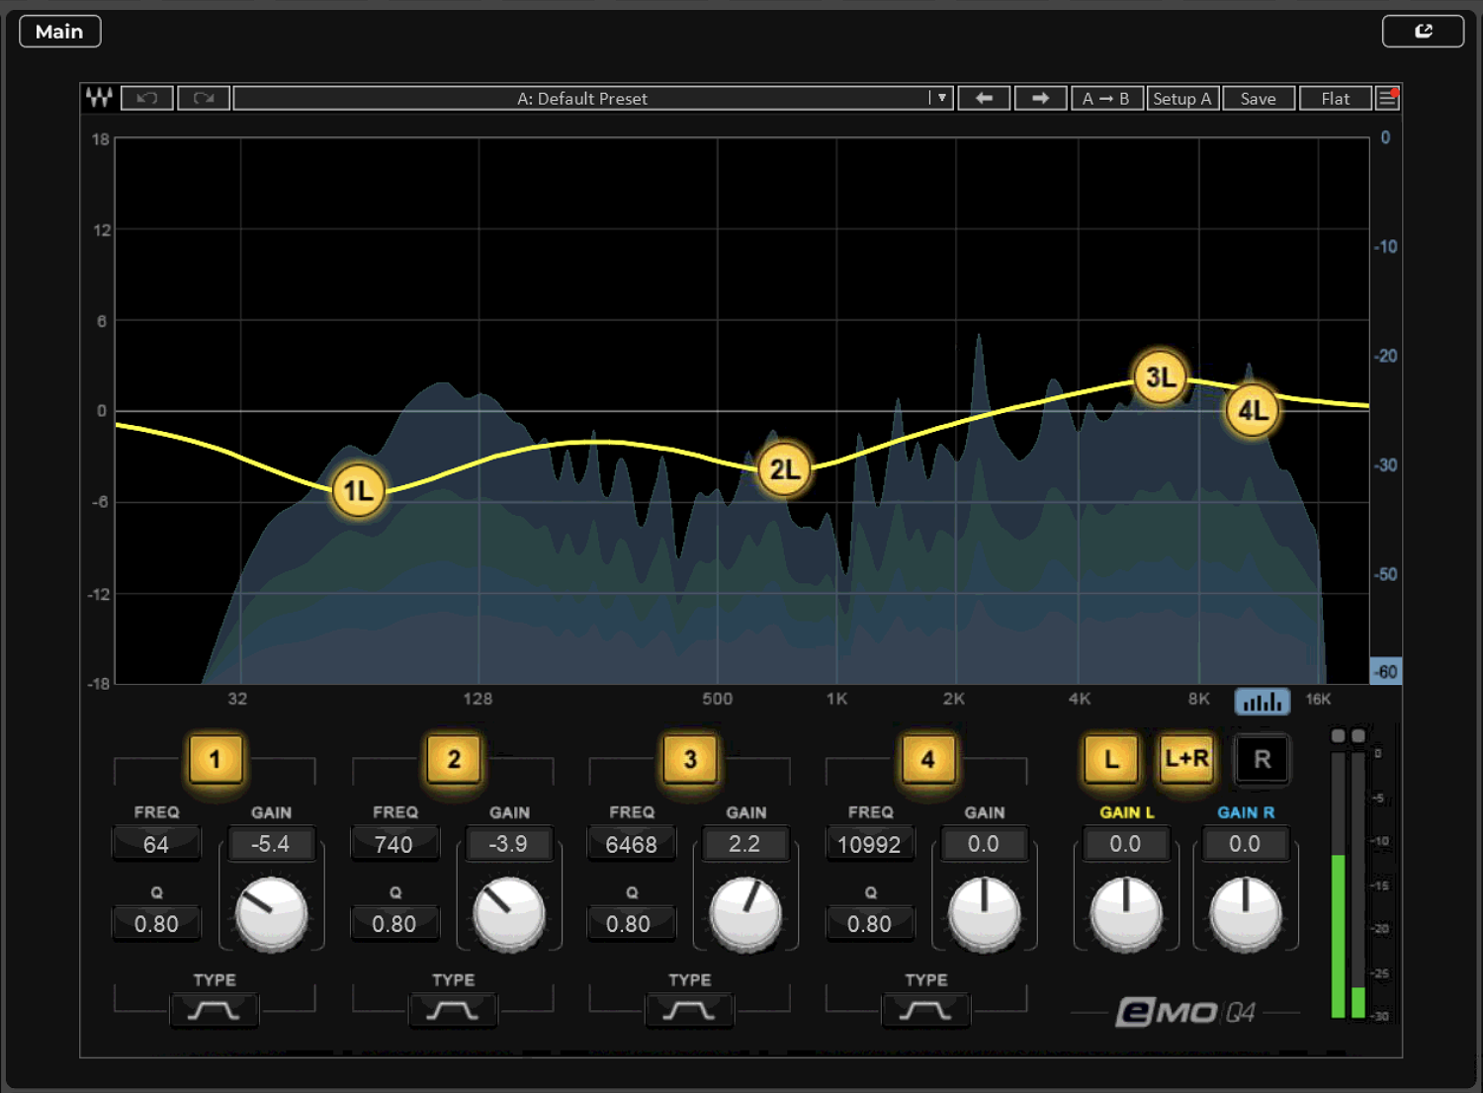Screen dimensions: 1483x1093
Task: Click the share/export icon at top right
Action: click(x=1423, y=31)
